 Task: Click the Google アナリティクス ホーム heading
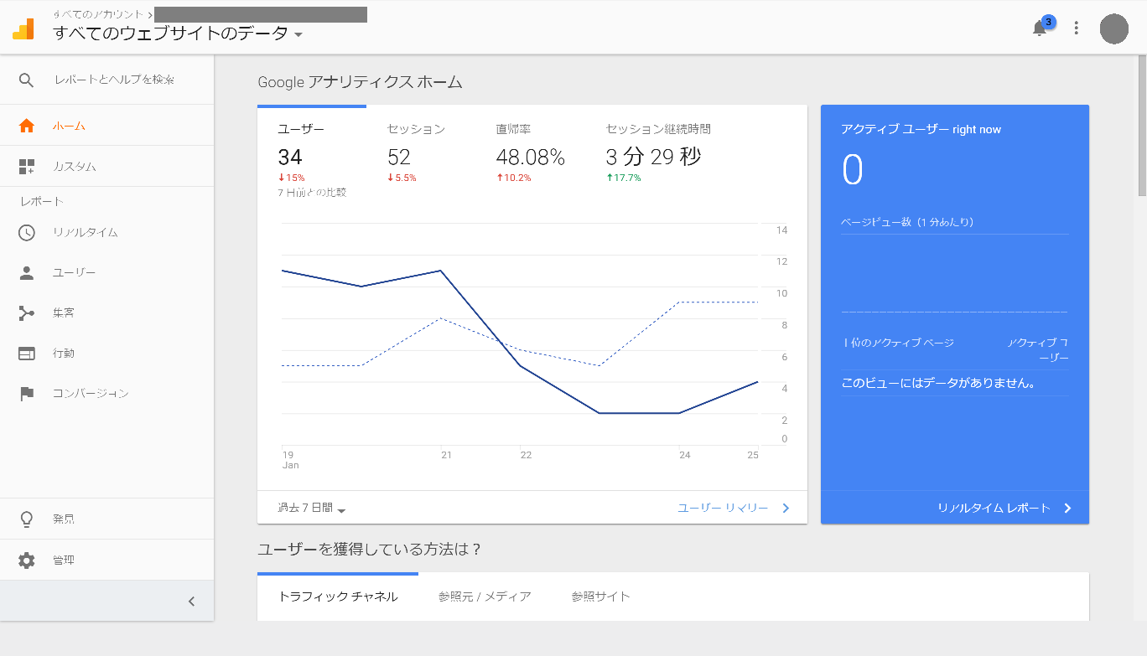[x=360, y=82]
